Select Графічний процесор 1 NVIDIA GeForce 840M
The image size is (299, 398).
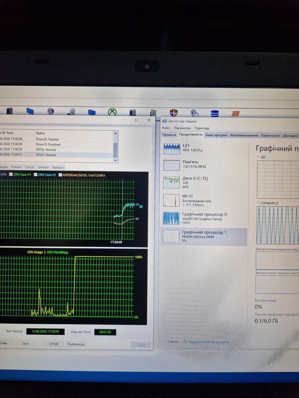(x=204, y=237)
